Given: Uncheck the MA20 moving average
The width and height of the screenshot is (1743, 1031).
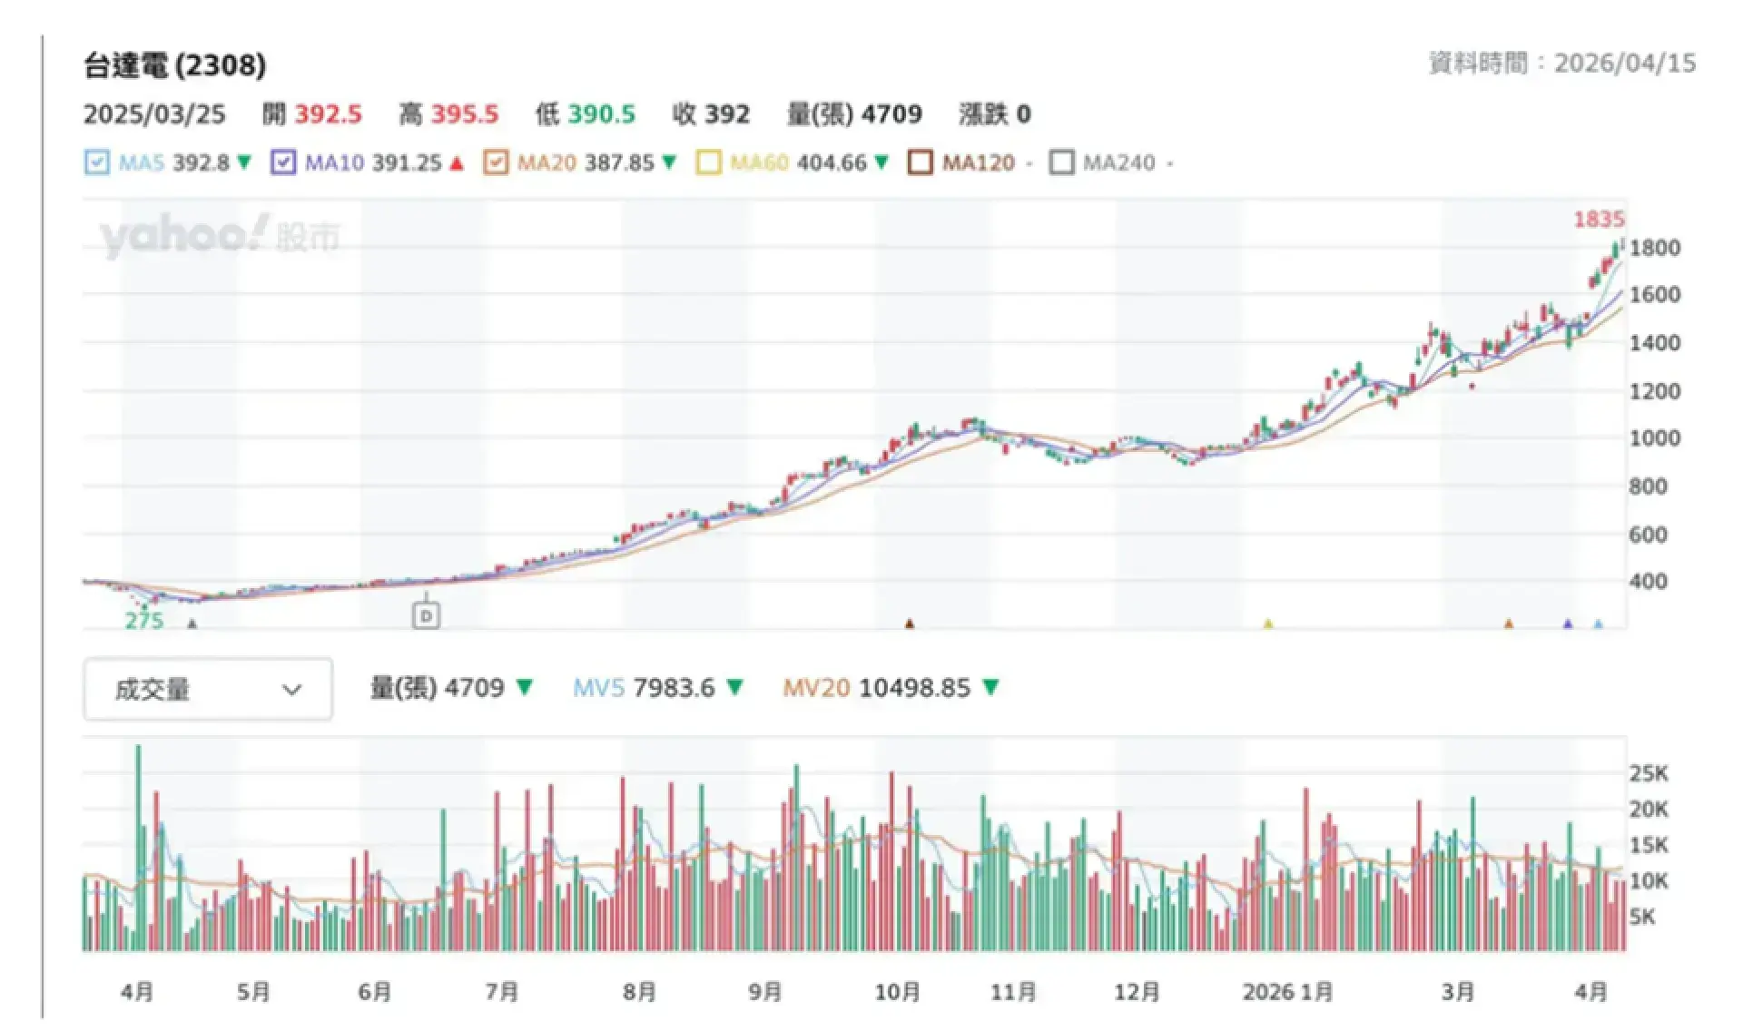Looking at the screenshot, I should [496, 163].
